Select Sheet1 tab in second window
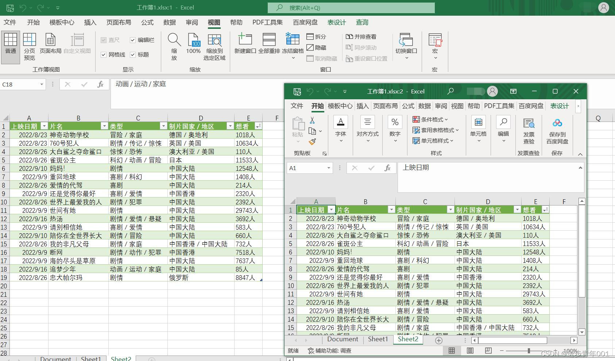 [378, 339]
